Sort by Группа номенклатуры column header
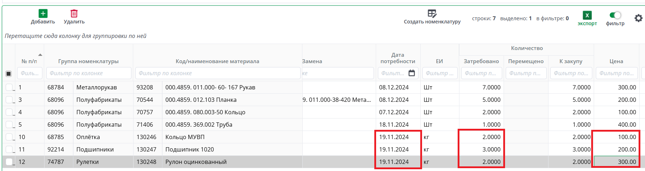 tap(88, 61)
